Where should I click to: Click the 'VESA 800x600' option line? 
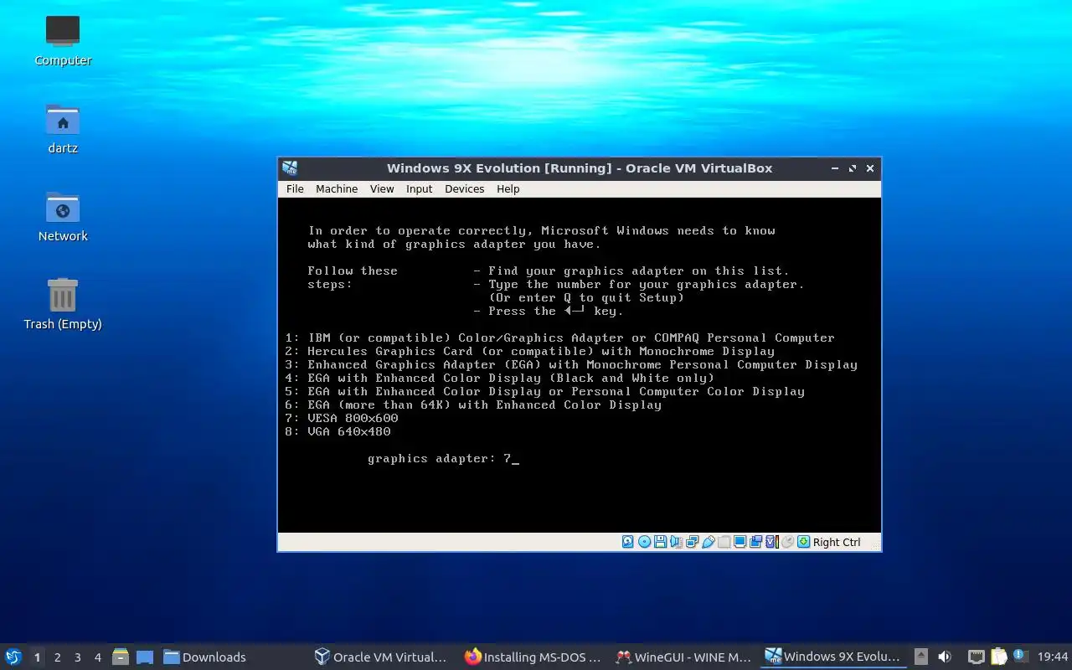point(342,418)
